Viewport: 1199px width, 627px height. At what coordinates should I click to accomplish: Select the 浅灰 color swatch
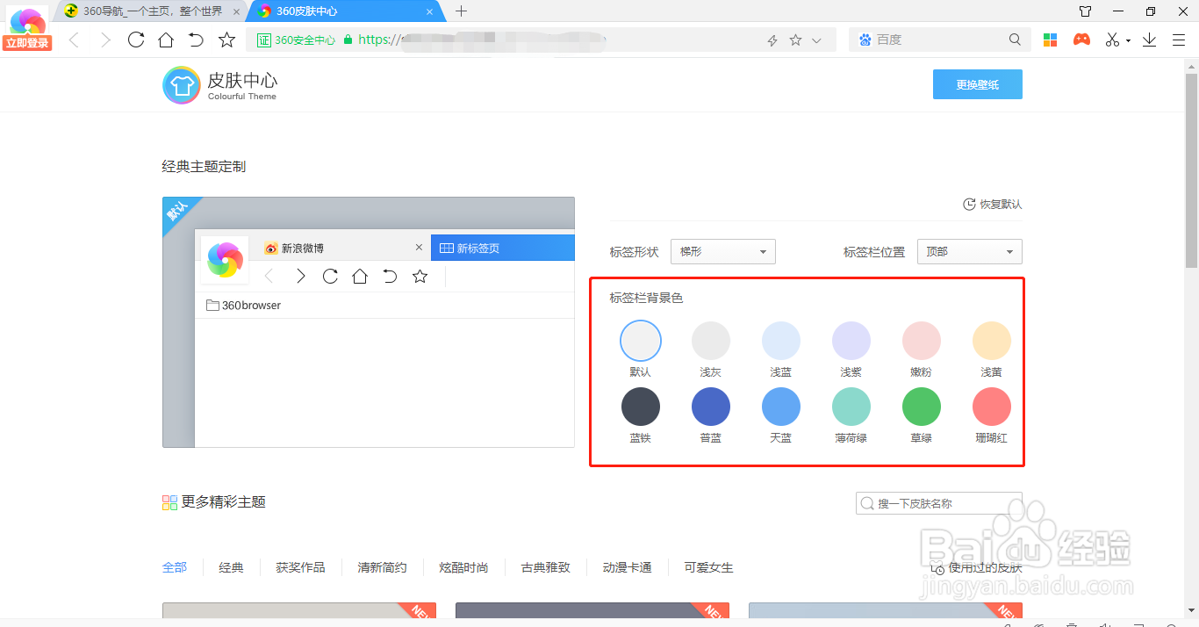pos(711,341)
